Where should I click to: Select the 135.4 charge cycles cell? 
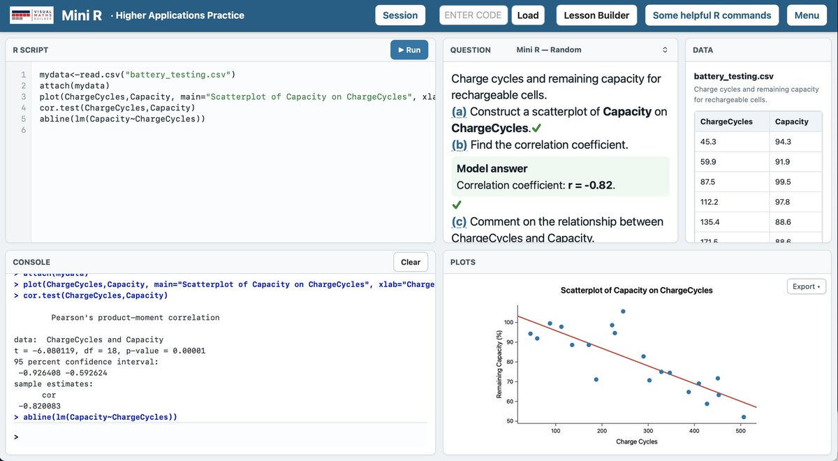tap(732, 222)
